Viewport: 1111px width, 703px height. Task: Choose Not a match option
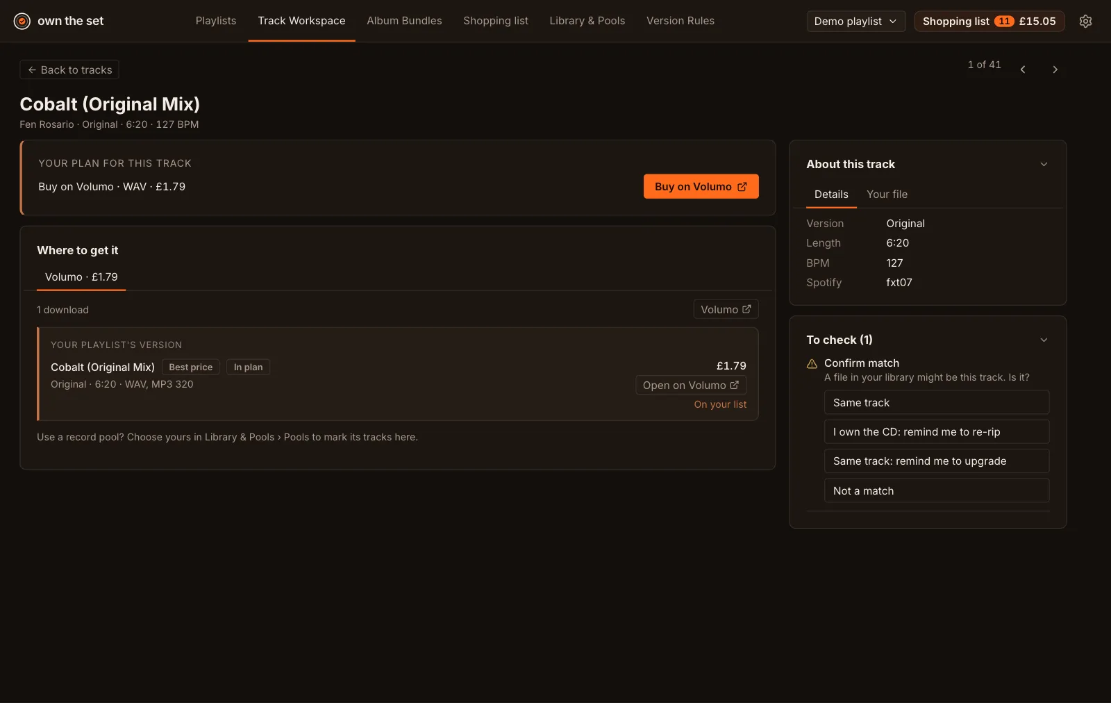tap(936, 490)
